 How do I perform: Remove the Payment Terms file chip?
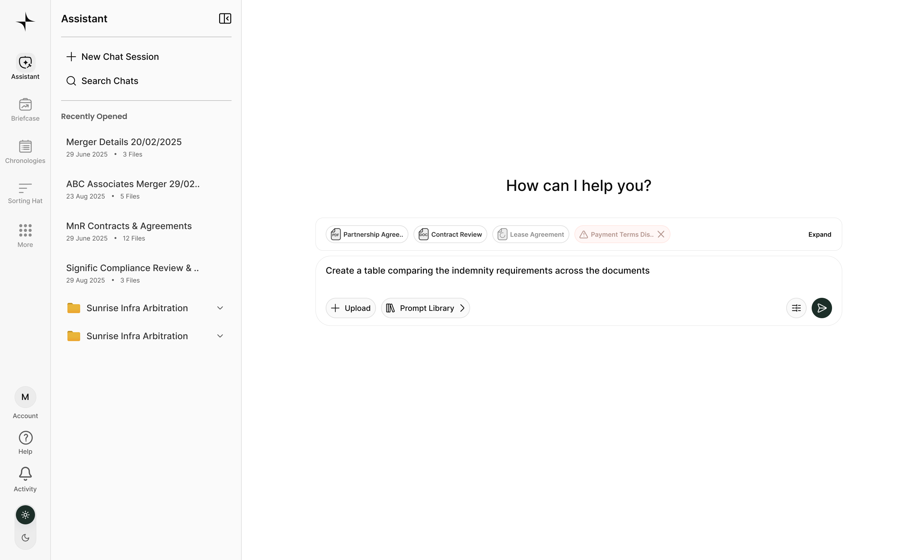(x=661, y=234)
